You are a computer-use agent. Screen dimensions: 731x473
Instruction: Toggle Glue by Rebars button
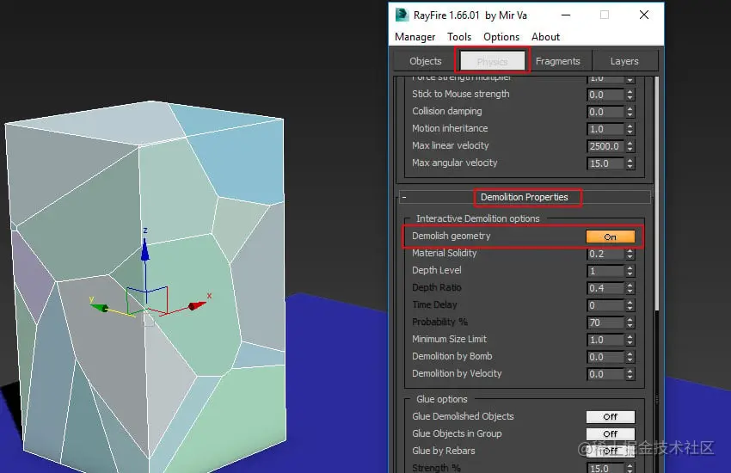pyautogui.click(x=611, y=451)
